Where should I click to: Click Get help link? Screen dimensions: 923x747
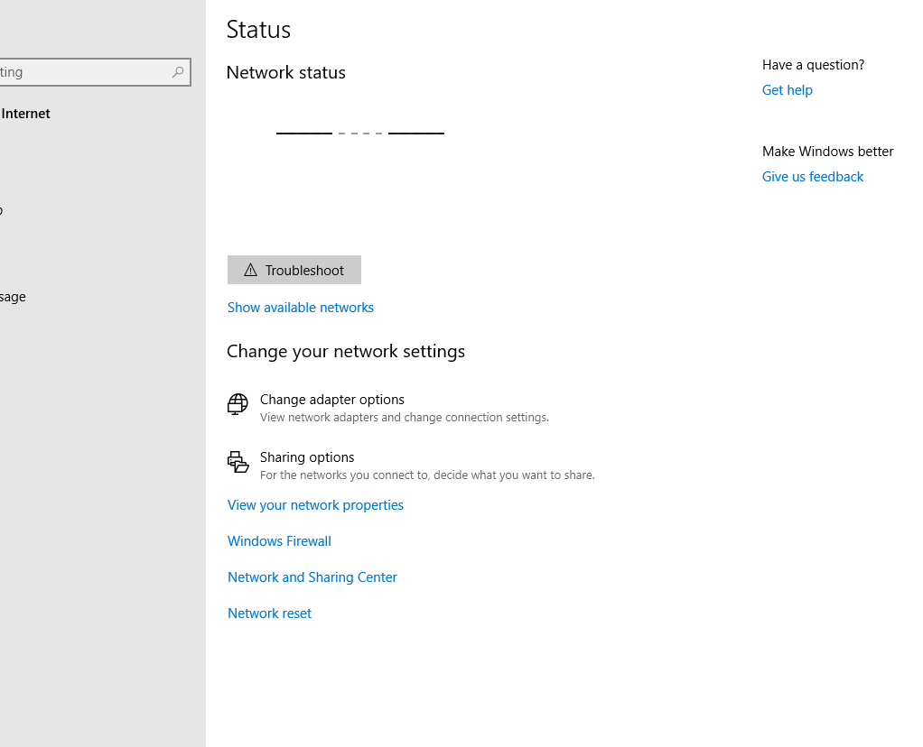[x=787, y=90]
